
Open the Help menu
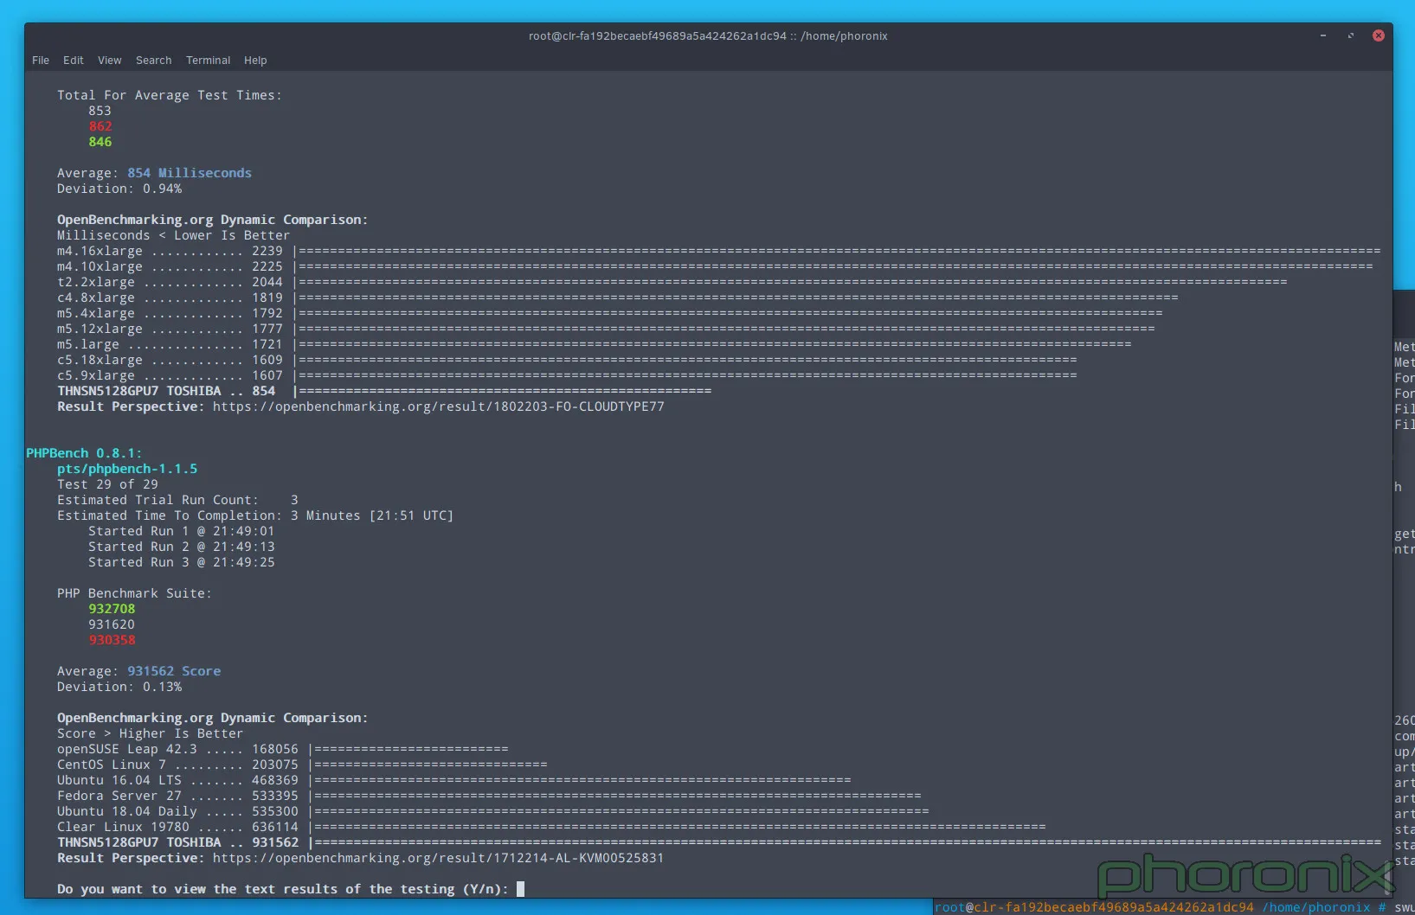255,61
